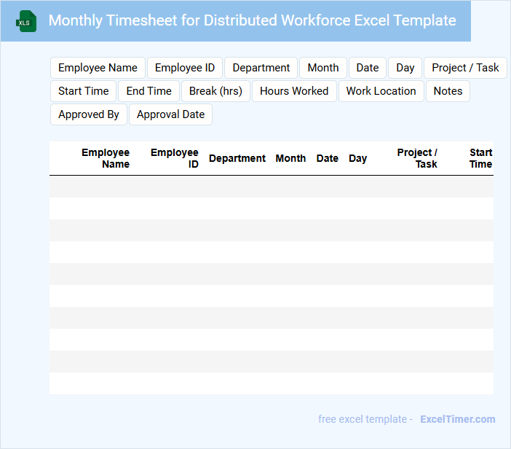Click the Day tag button
This screenshot has height=449, width=511.
pos(405,68)
